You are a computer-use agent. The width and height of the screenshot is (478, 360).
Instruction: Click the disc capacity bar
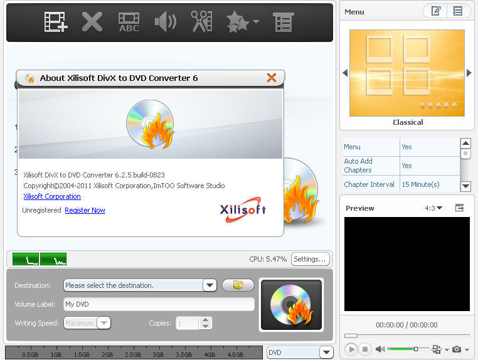pyautogui.click(x=134, y=352)
